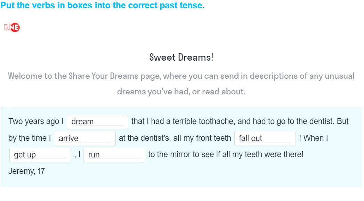Click into the 'fall out' input box
The width and height of the screenshot is (364, 201).
click(x=265, y=138)
